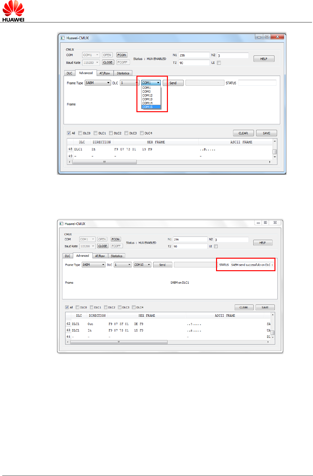Open Frame Type SABM dropdown in lower window

93,265
